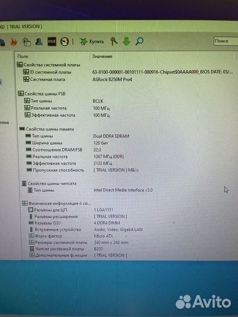The height and width of the screenshot is (317, 238).
Task: Click the Тип шины FSB row icon
Action: pos(27,101)
